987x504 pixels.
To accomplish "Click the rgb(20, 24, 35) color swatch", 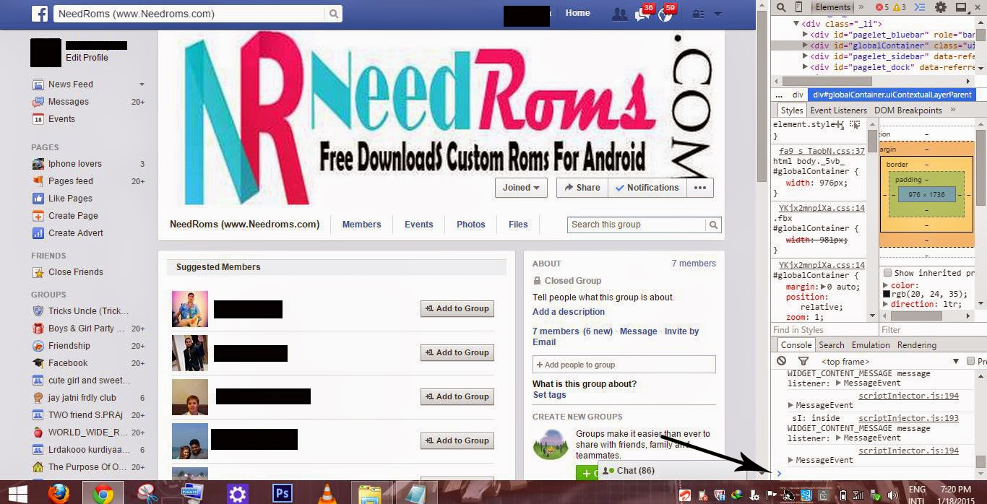I will pyautogui.click(x=887, y=294).
